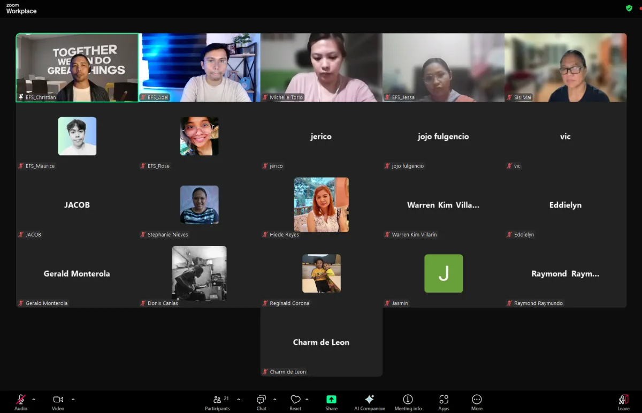Select EFS_Adel's video tile
This screenshot has height=413, width=642.
(200, 67)
